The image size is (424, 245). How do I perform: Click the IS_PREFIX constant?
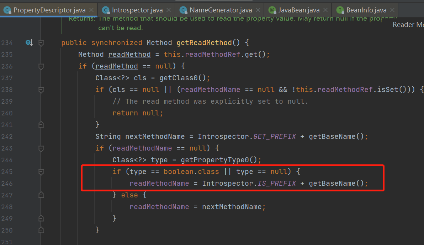point(277,184)
